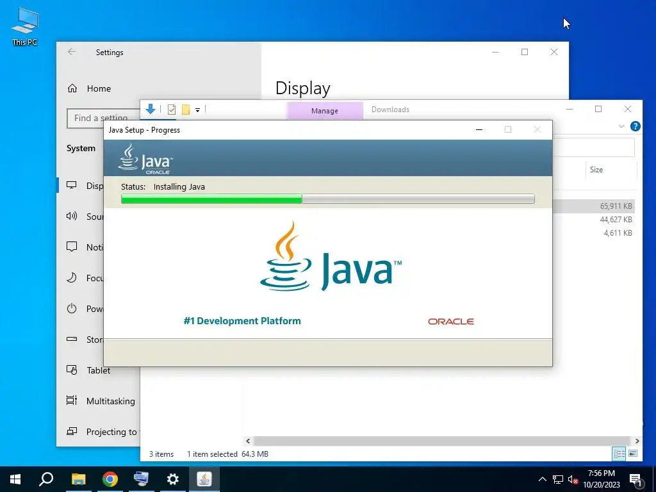Open This PC desktop icon
This screenshot has width=656, height=492.
pos(25,27)
